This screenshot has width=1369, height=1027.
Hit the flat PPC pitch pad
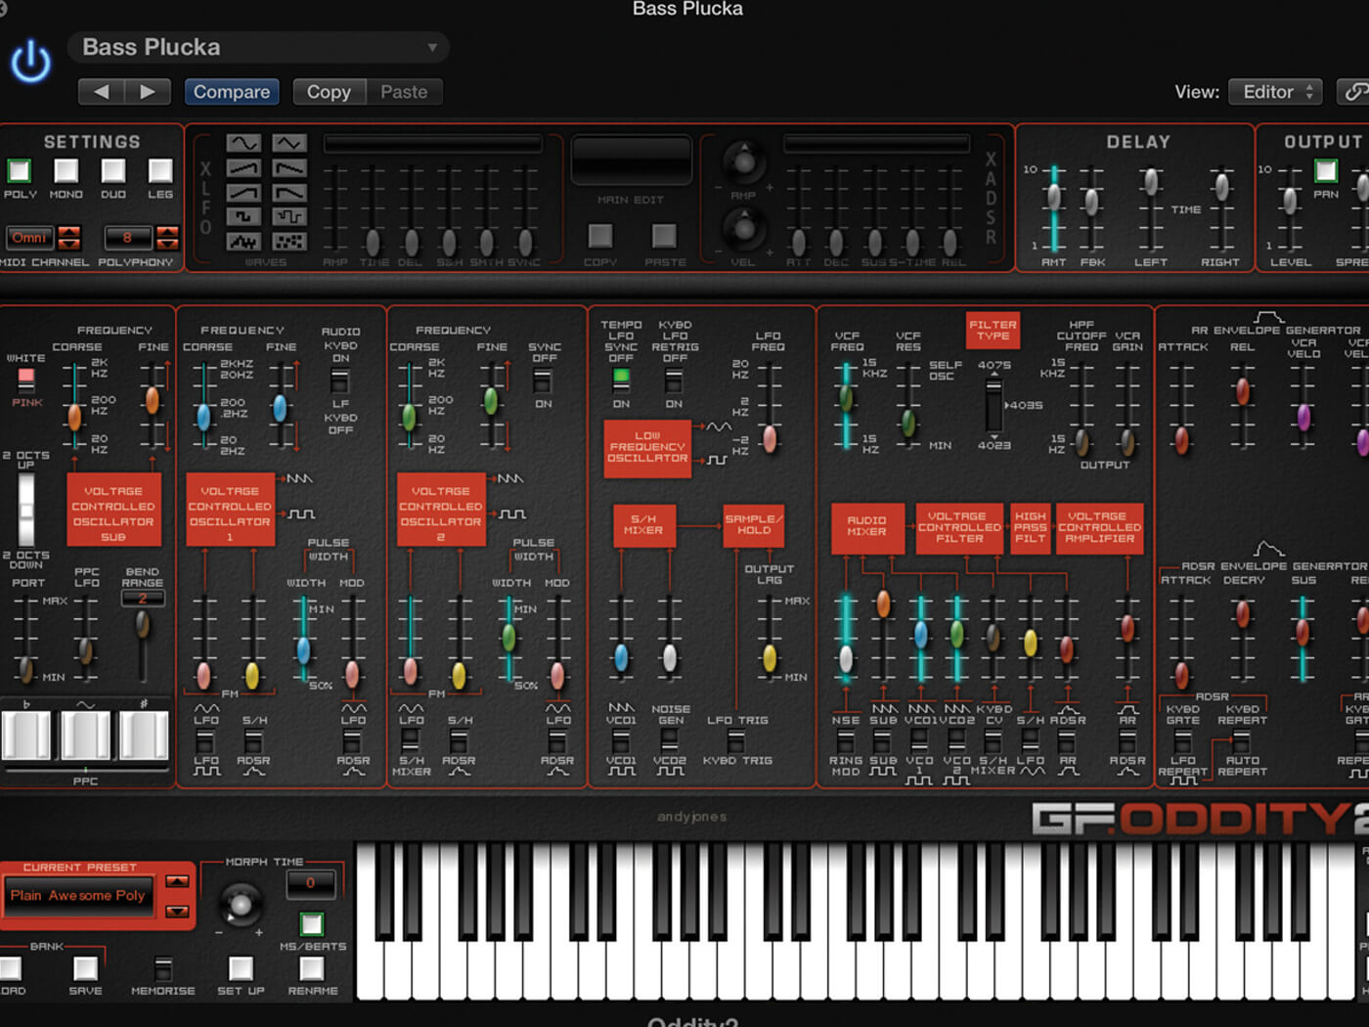pos(26,736)
